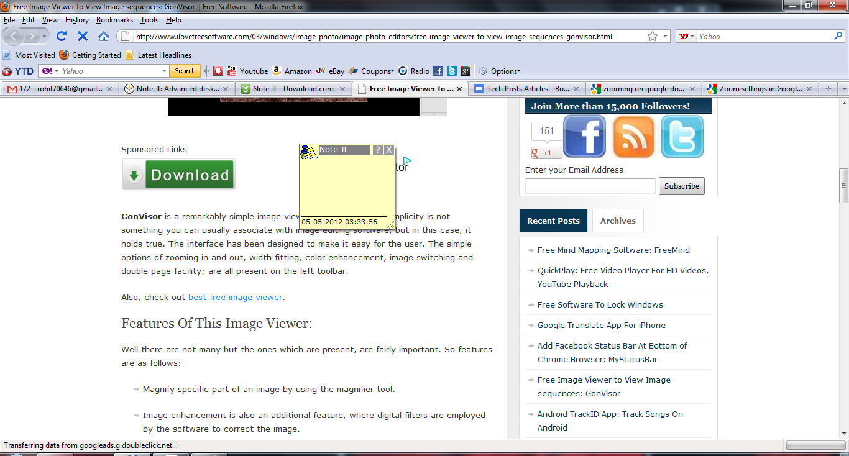Click the red download arrow toolbar icon
Viewport: 849px width, 456px height.
click(218, 71)
